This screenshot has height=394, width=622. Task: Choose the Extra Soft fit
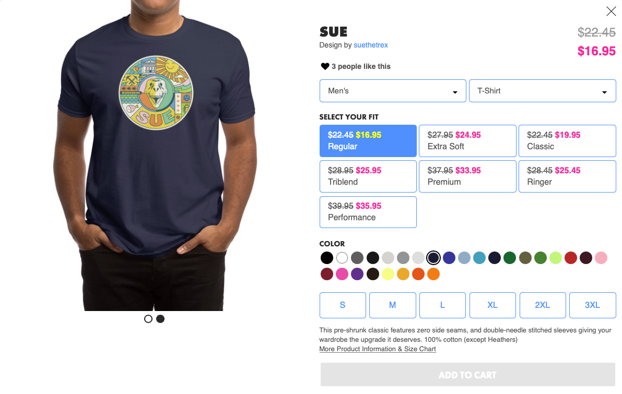coord(467,141)
